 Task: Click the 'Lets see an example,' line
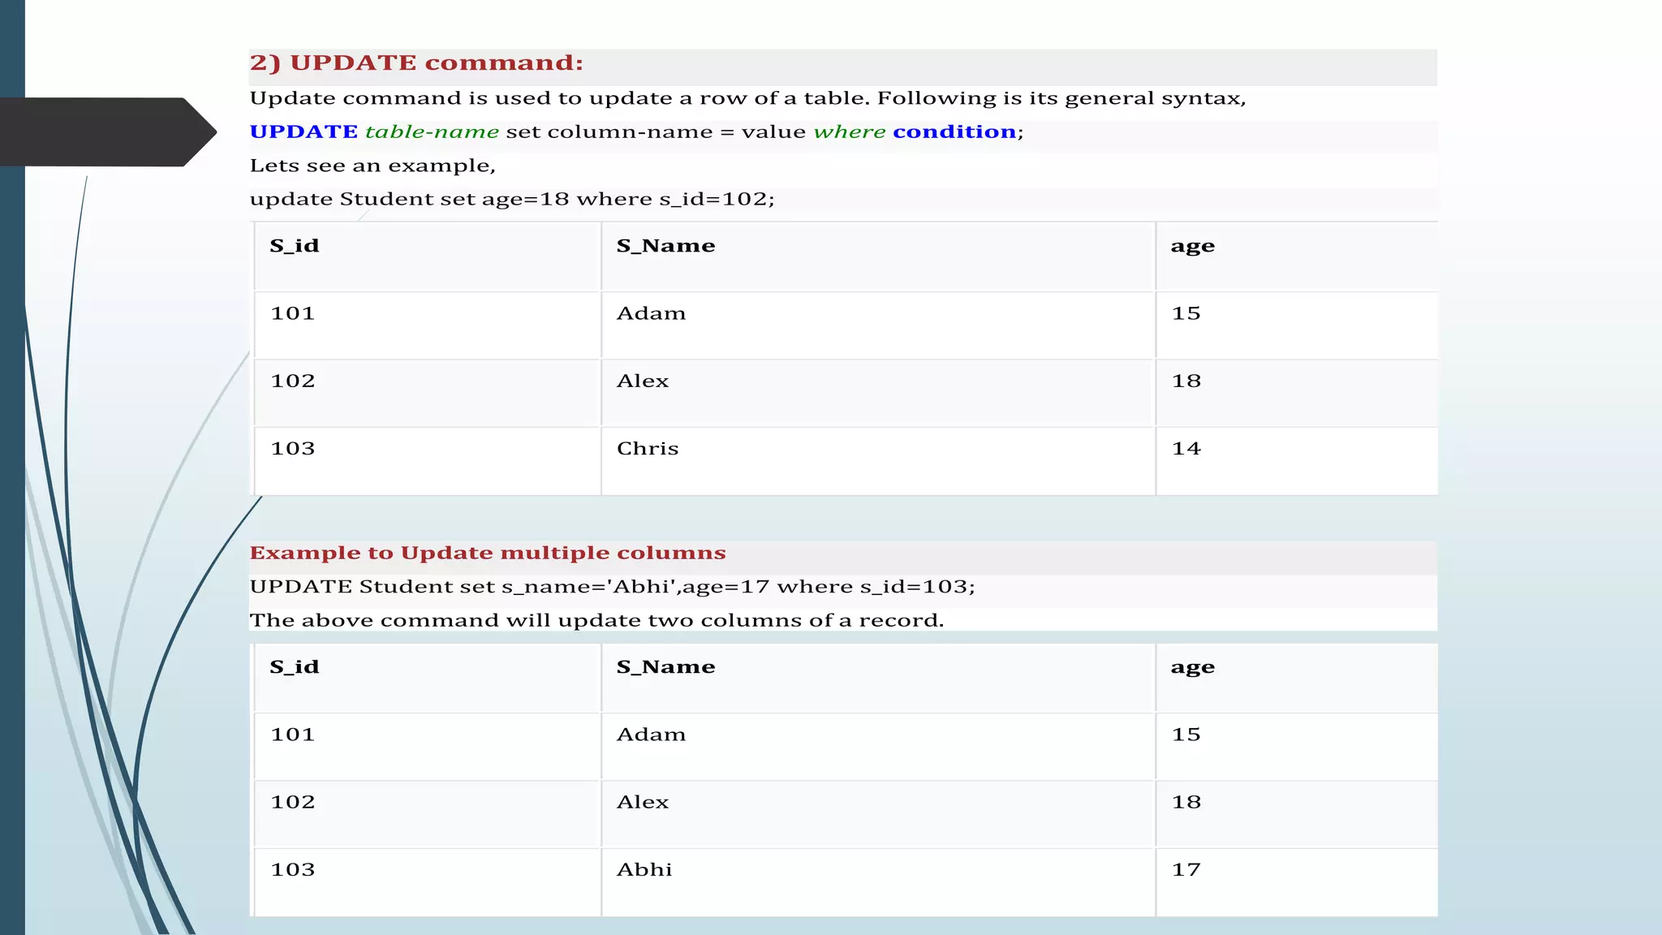[x=372, y=166]
